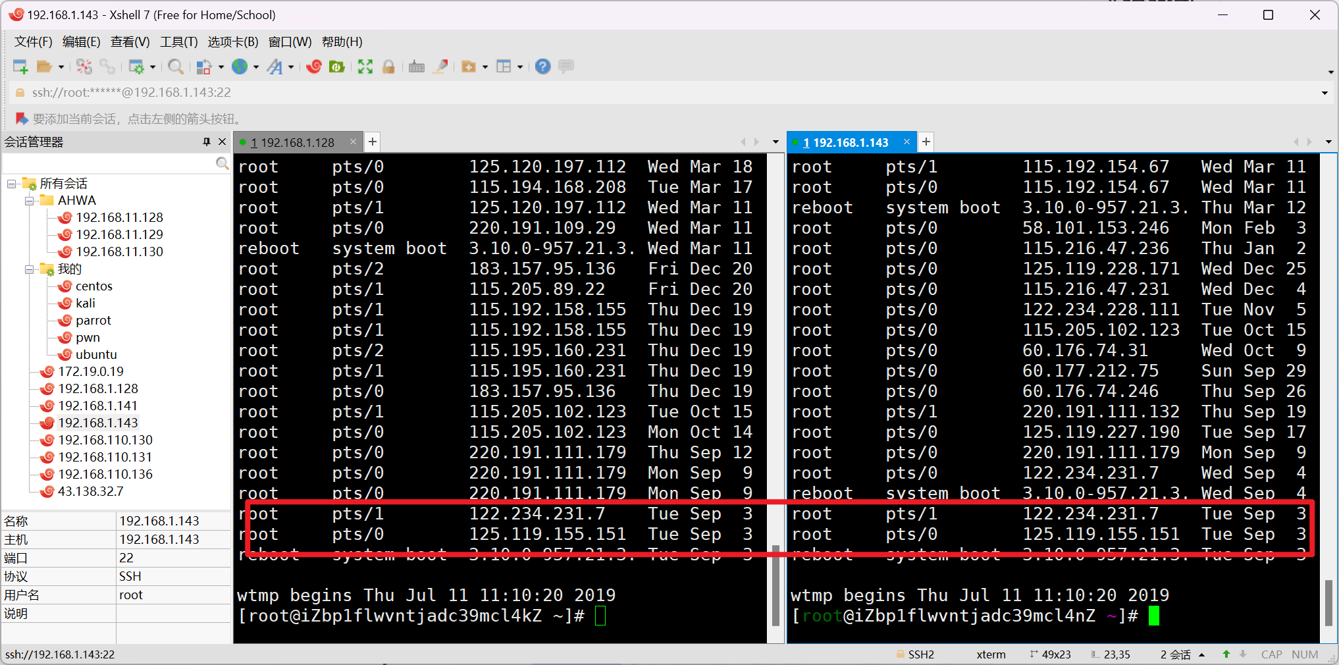
Task: Open dropdown next to globe icon
Action: tap(256, 67)
